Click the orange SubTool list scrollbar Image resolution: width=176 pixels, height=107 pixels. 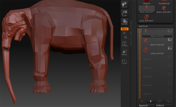140,64
